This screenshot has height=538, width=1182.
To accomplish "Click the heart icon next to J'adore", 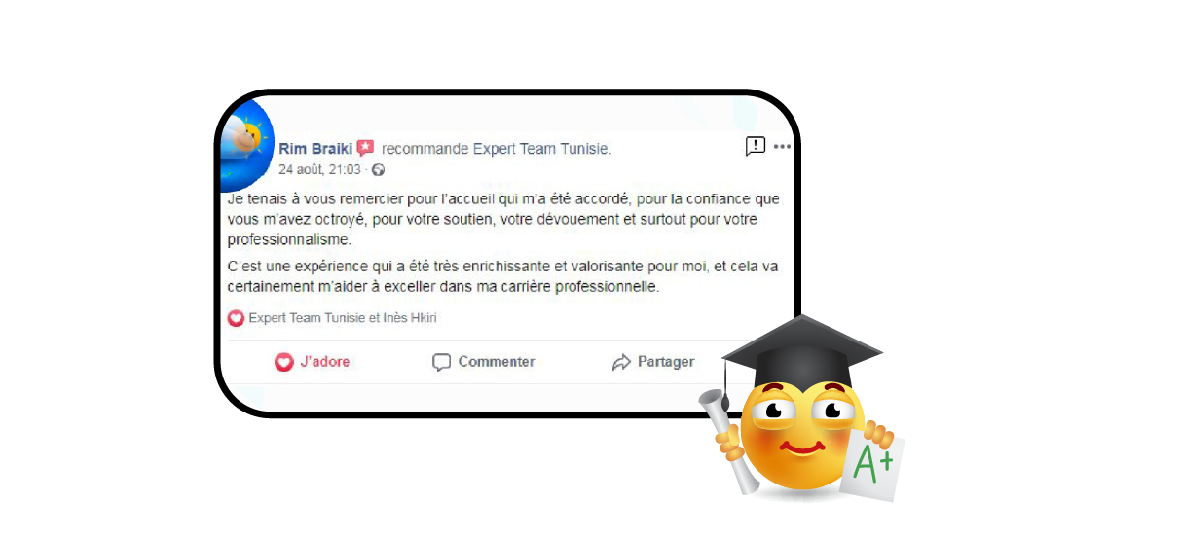I will (283, 362).
